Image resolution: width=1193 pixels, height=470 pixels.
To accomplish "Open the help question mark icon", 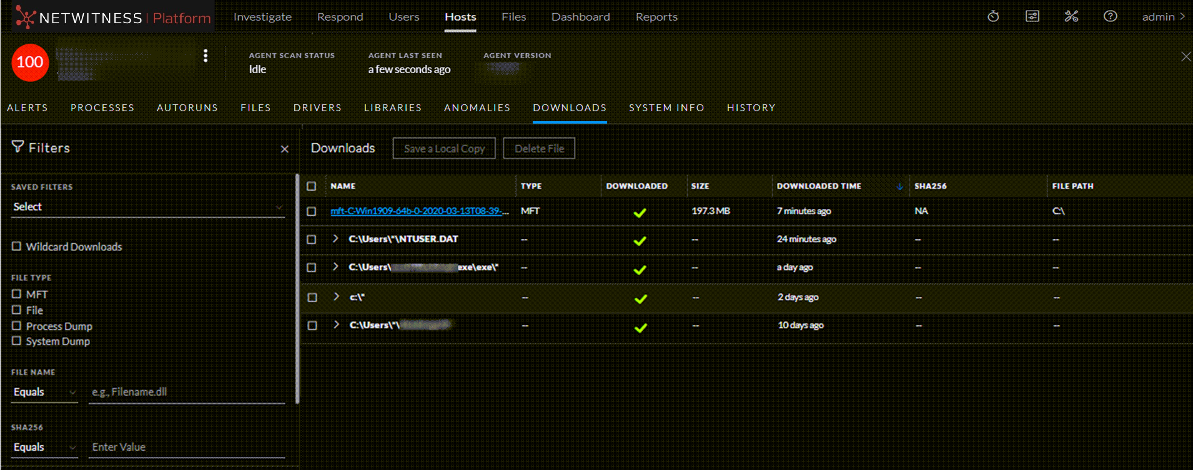I will click(1110, 17).
